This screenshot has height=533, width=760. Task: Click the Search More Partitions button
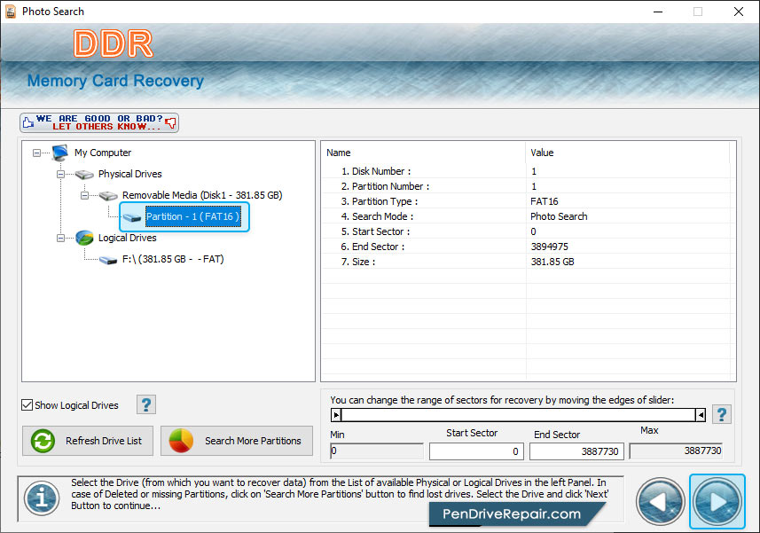pos(237,441)
